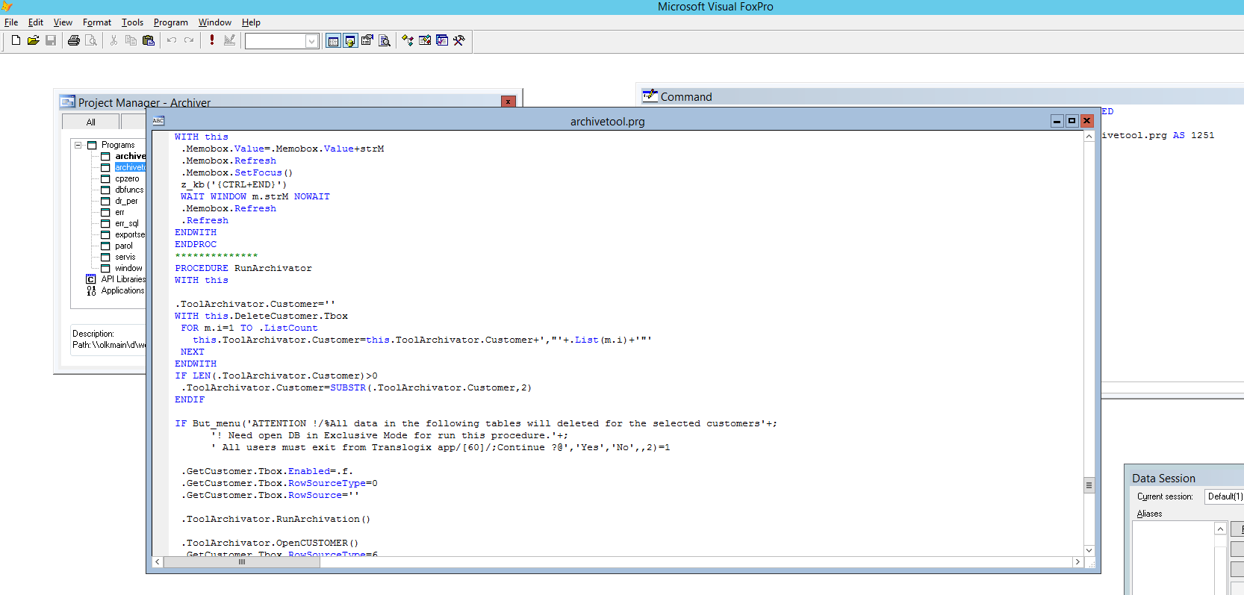Screen dimensions: 1244x595
Task: Click the Command window title bar
Action: [941, 96]
